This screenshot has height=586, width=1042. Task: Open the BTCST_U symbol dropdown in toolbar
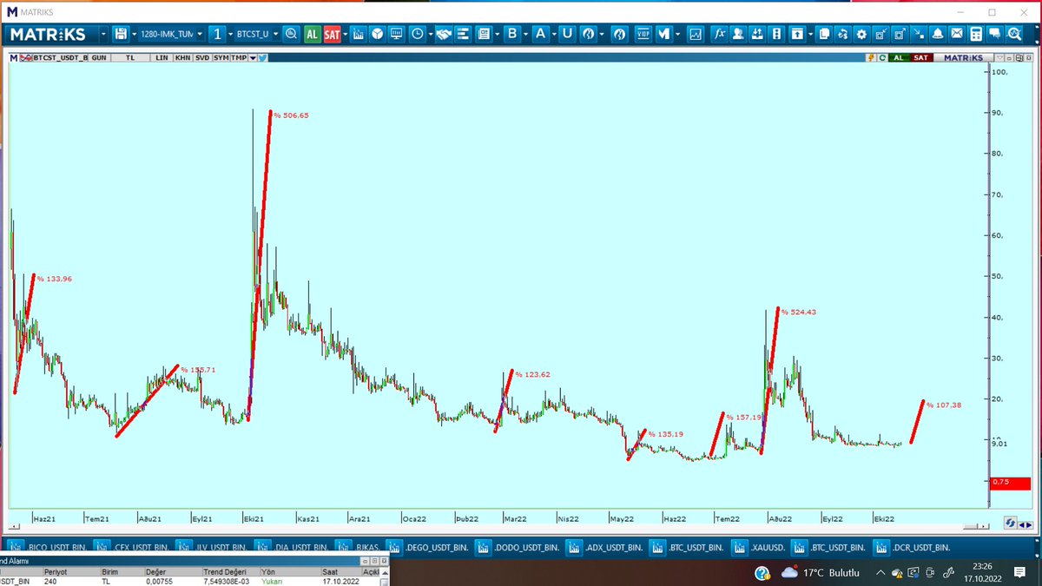(276, 34)
